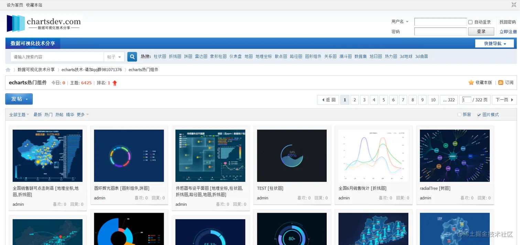Image resolution: width=520 pixels, height=245 pixels.
Task: Expand the 更多 filter dropdown
Action: click(x=83, y=115)
